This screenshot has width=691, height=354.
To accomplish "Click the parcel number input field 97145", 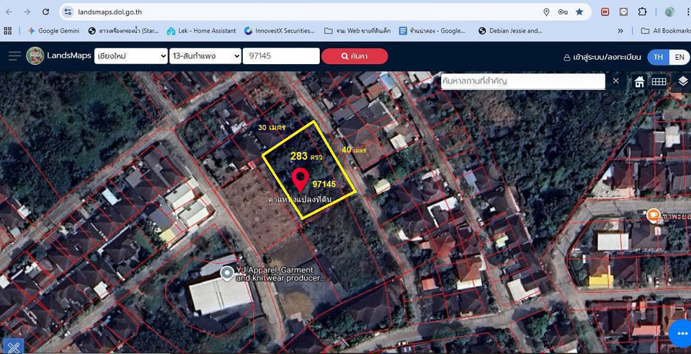I will (281, 56).
